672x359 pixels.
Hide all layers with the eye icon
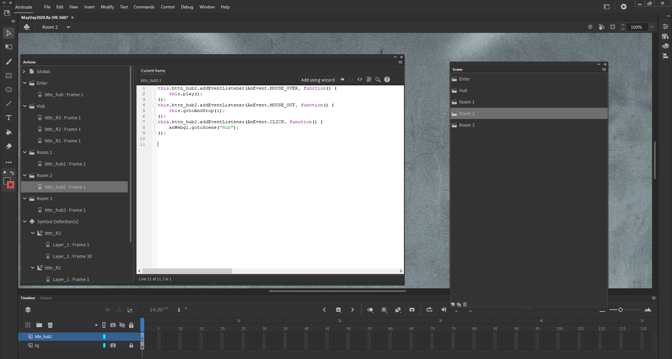coord(122,325)
